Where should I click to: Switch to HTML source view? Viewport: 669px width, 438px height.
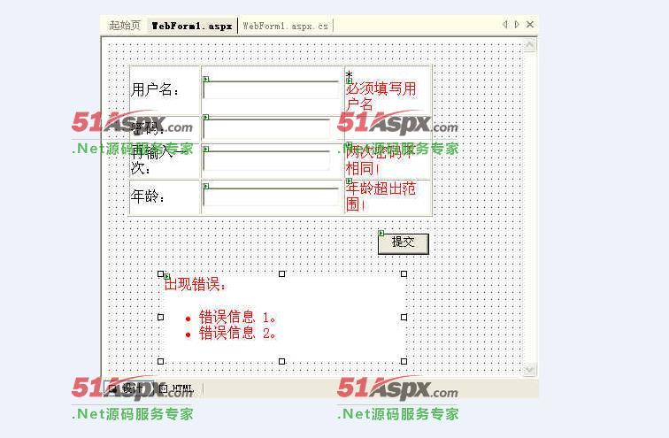coord(178,388)
